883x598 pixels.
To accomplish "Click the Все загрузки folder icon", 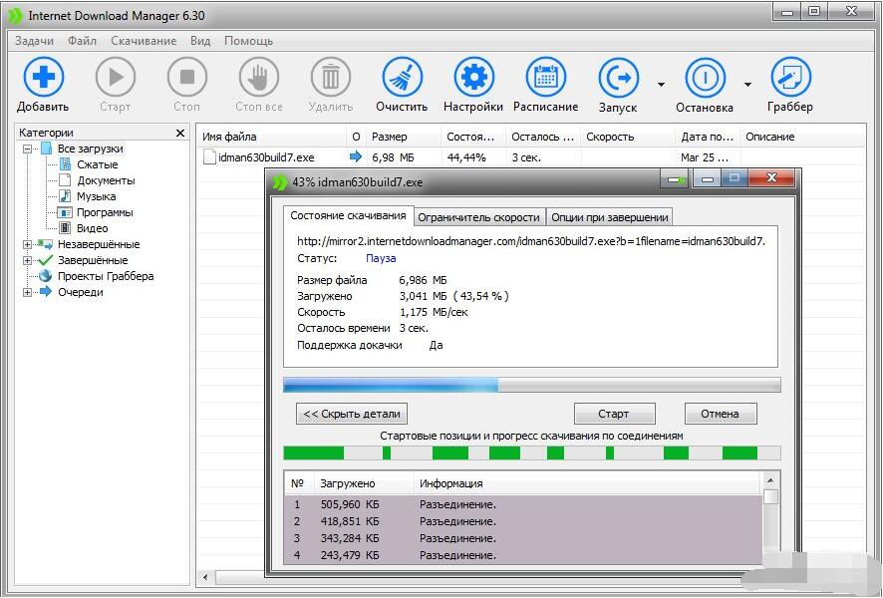I will click(x=47, y=149).
